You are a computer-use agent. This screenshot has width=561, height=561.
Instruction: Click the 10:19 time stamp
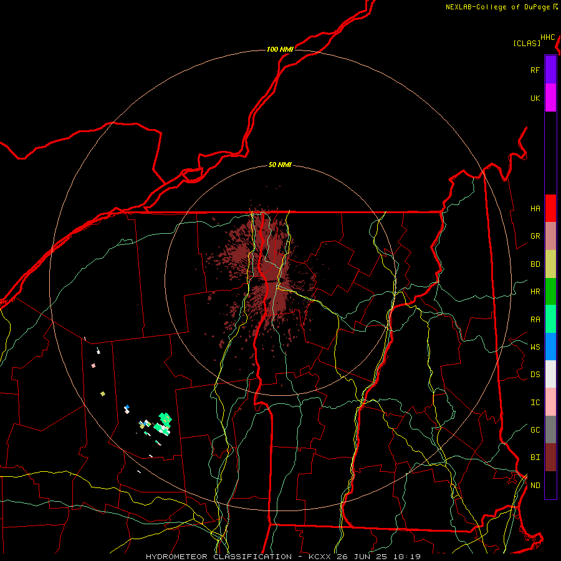coord(407,557)
